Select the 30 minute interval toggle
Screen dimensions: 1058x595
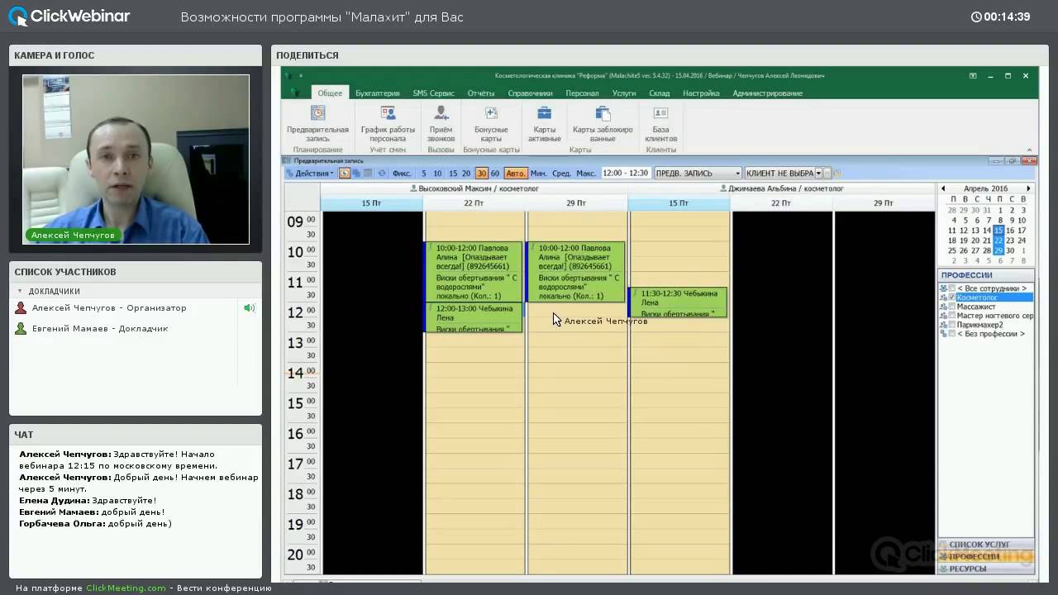click(x=481, y=174)
